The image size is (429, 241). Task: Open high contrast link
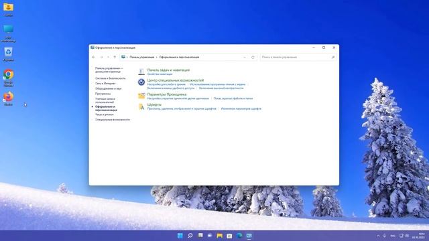[x=221, y=88]
